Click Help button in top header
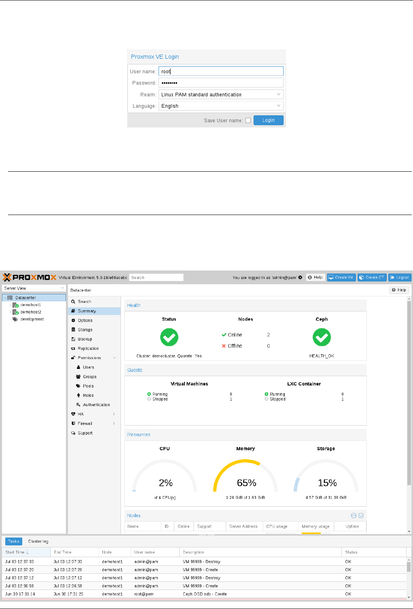 pos(316,277)
